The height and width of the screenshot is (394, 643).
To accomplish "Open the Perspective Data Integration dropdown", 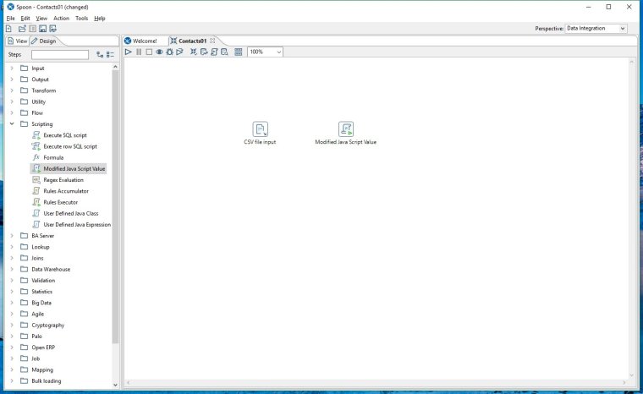I will pos(596,28).
